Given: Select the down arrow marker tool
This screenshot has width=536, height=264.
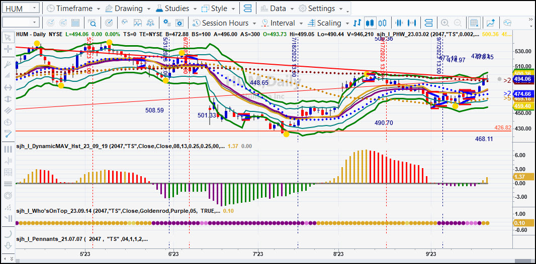Looking at the screenshot, I should [x=8, y=245].
